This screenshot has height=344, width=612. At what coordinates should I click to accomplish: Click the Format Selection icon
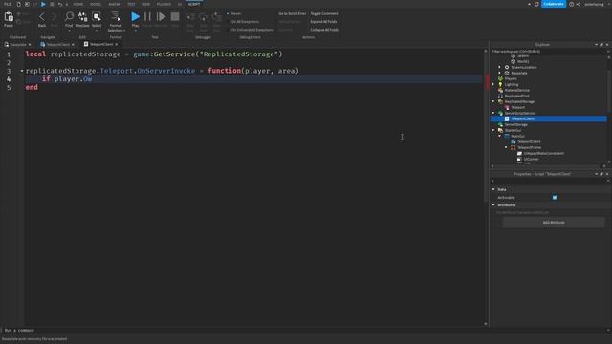[116, 17]
